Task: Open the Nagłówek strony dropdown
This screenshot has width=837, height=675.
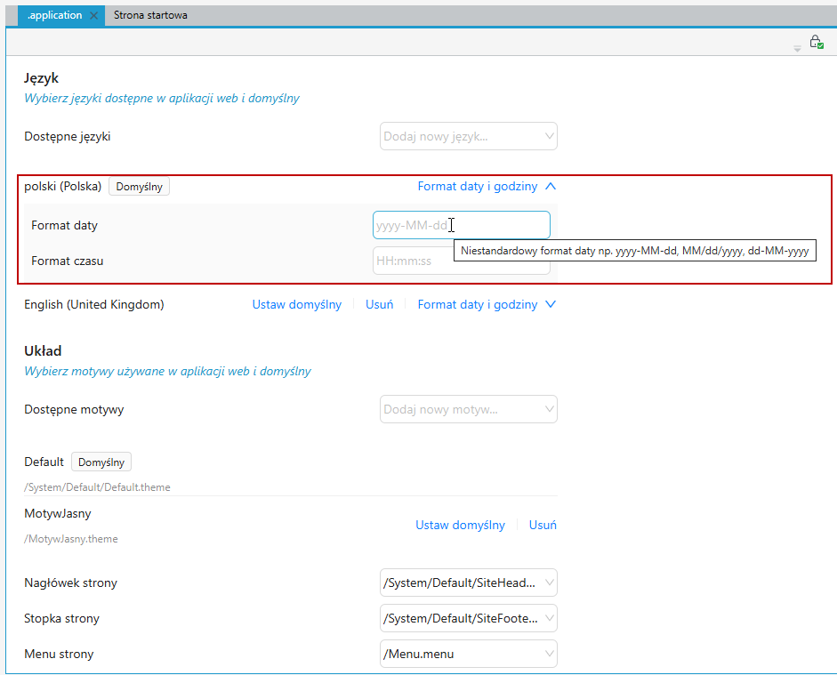Action: (x=469, y=583)
